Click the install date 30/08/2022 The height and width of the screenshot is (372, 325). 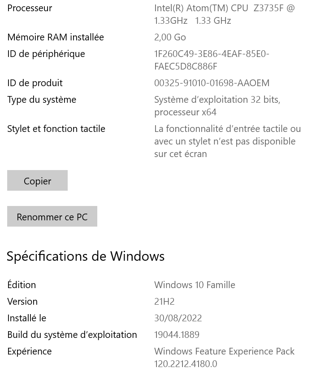click(178, 318)
